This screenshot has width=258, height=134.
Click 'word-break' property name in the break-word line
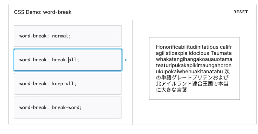33,108
